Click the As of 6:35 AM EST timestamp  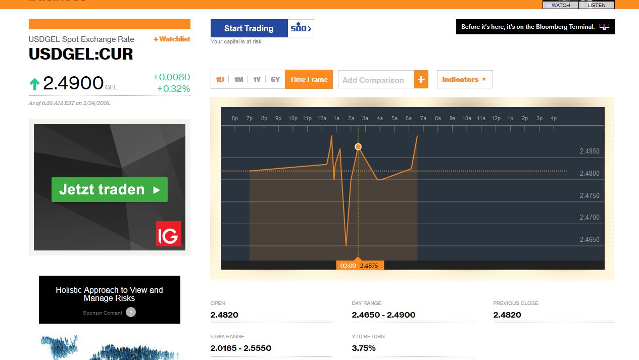[x=70, y=103]
